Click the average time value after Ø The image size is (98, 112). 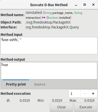(x=25, y=100)
